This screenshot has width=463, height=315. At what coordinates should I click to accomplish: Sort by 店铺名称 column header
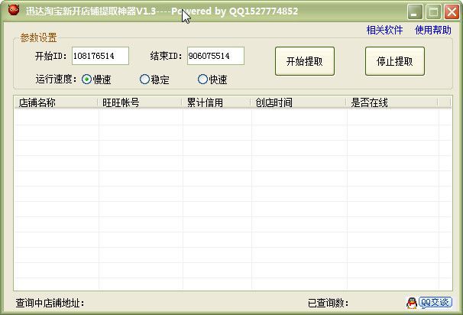56,102
